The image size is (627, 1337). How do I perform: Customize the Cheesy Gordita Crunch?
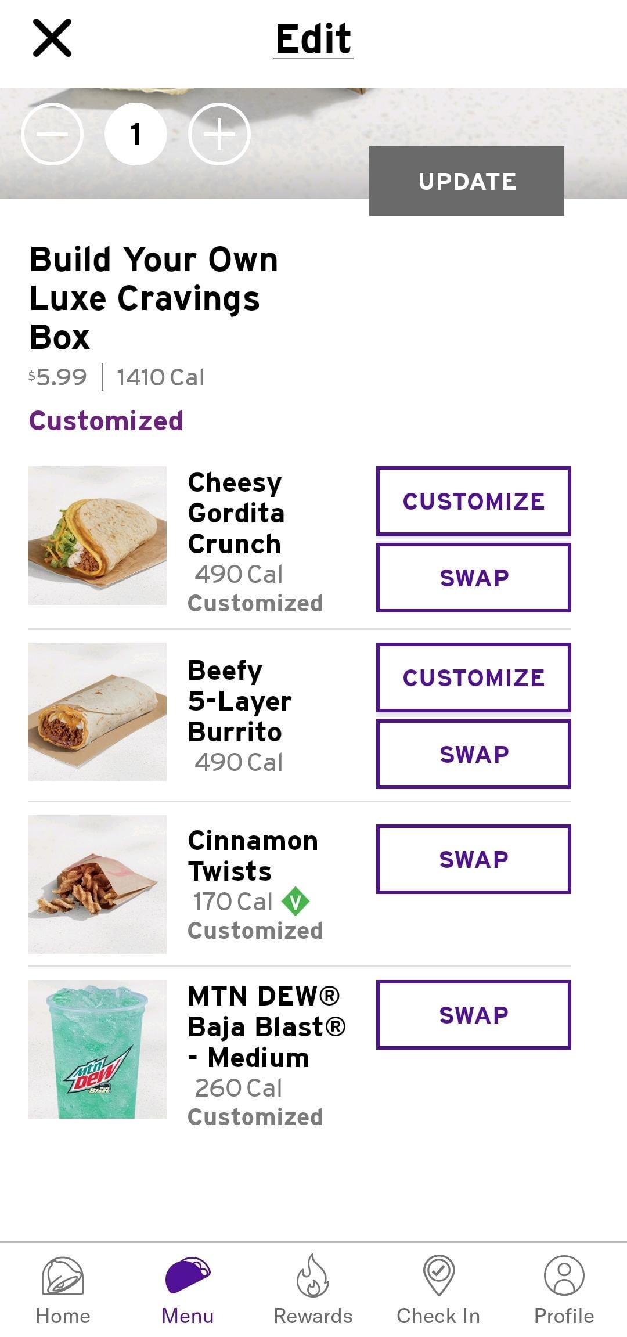pos(473,501)
